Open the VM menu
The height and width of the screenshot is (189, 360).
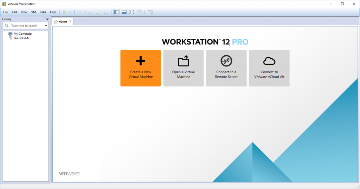tap(33, 12)
